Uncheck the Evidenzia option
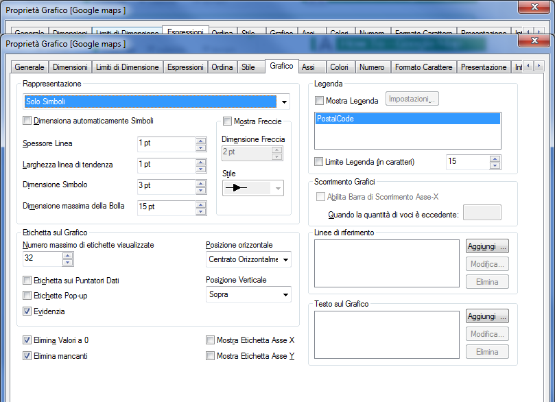The height and width of the screenshot is (402, 555). coord(27,311)
